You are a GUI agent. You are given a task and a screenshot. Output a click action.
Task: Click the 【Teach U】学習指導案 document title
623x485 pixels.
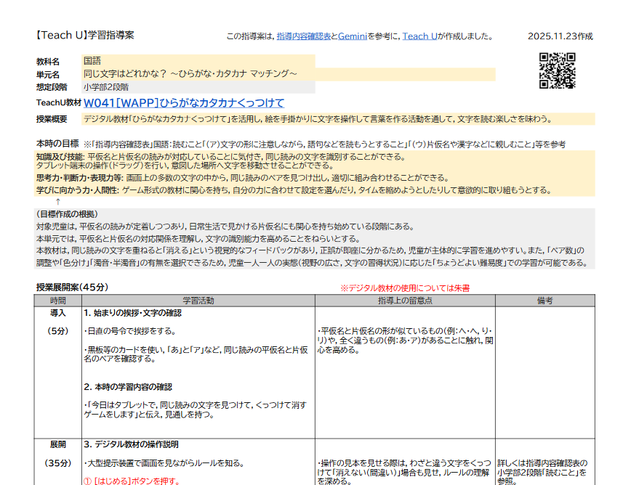[x=84, y=36]
